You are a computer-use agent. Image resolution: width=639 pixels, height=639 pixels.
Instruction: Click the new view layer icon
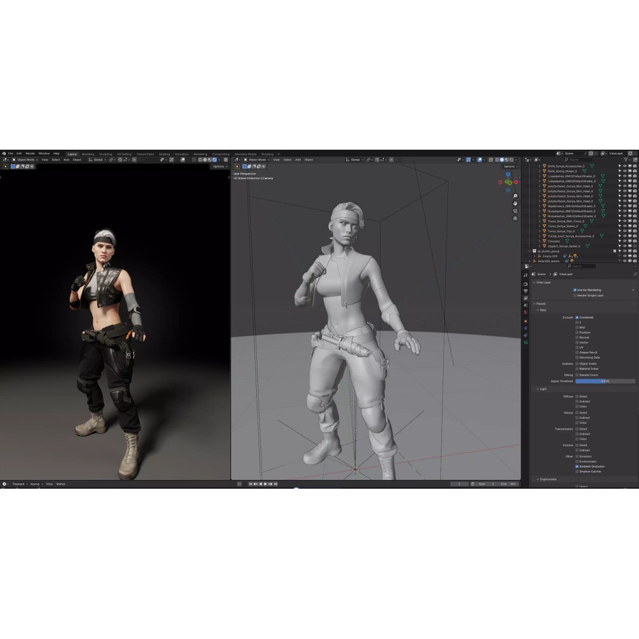tap(630, 154)
